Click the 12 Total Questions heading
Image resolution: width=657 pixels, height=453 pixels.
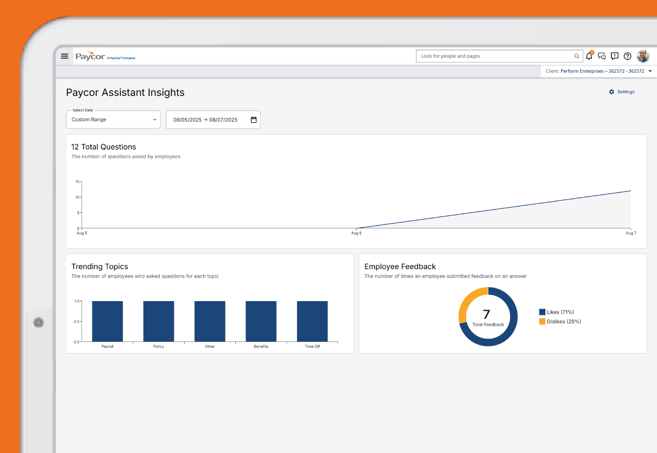[103, 147]
